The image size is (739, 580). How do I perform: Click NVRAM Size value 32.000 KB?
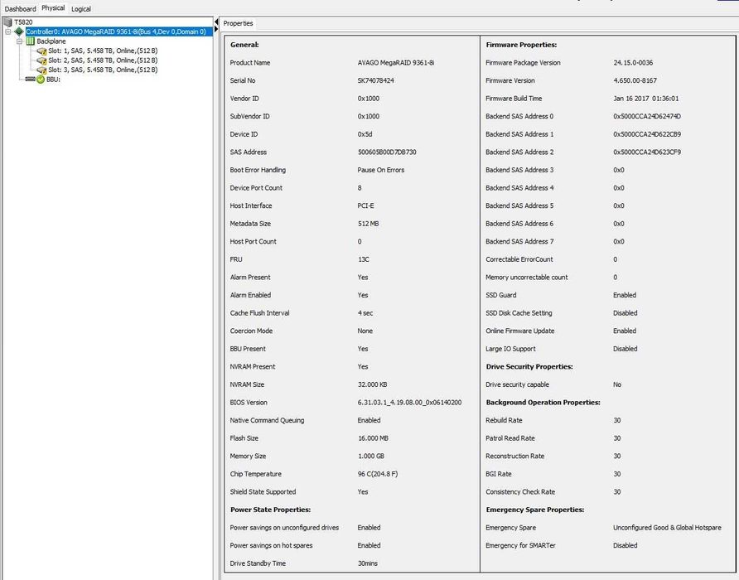(x=372, y=384)
